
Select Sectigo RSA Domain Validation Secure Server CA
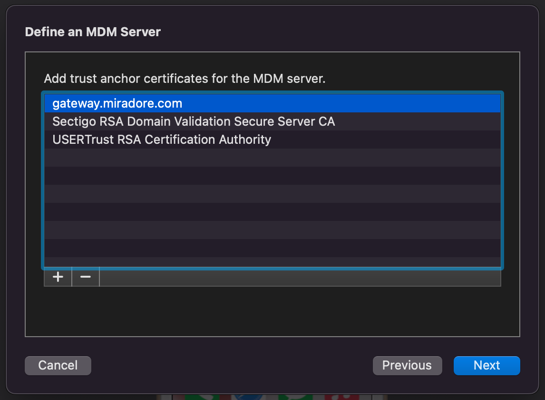tap(272, 121)
